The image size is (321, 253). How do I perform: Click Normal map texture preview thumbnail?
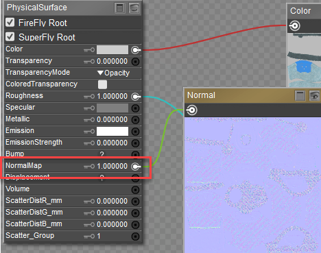click(x=252, y=185)
